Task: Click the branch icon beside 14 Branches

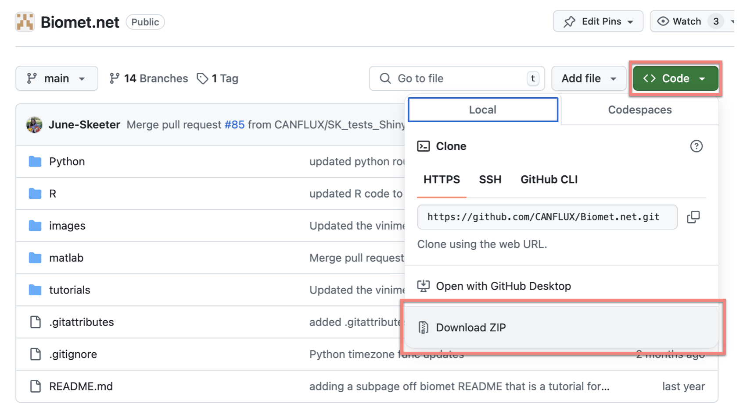Action: click(115, 78)
